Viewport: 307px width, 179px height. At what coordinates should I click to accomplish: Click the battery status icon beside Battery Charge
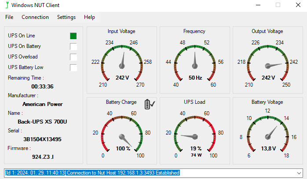[x=150, y=104]
